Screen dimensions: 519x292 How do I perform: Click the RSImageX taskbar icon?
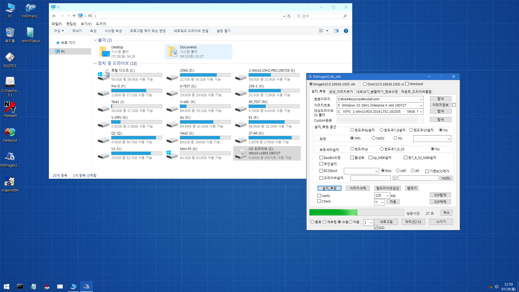(x=86, y=286)
